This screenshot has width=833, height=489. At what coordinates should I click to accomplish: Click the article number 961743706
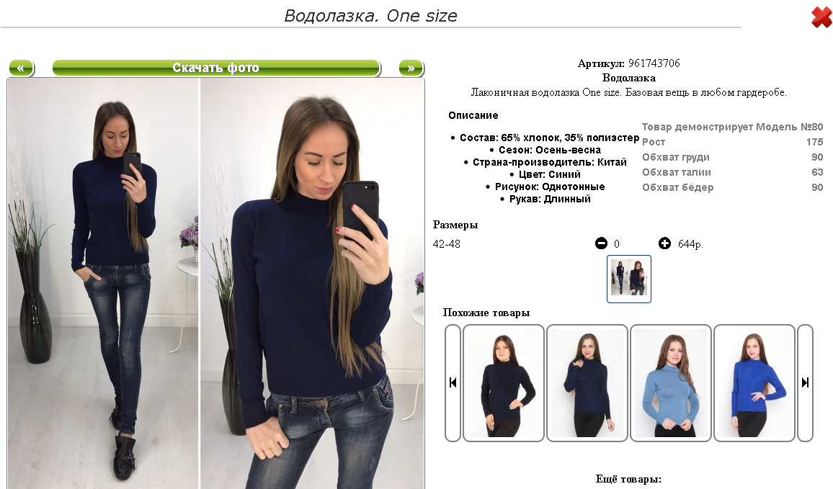[x=654, y=63]
